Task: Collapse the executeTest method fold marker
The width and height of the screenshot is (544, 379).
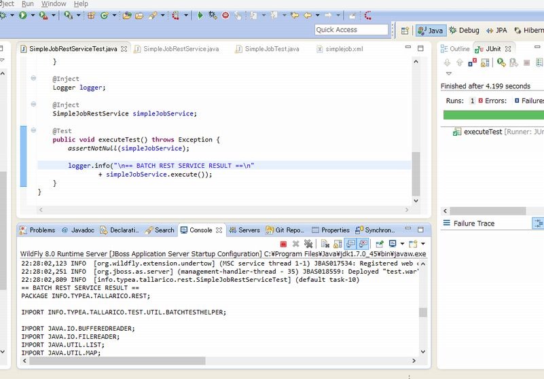Action: click(x=33, y=130)
